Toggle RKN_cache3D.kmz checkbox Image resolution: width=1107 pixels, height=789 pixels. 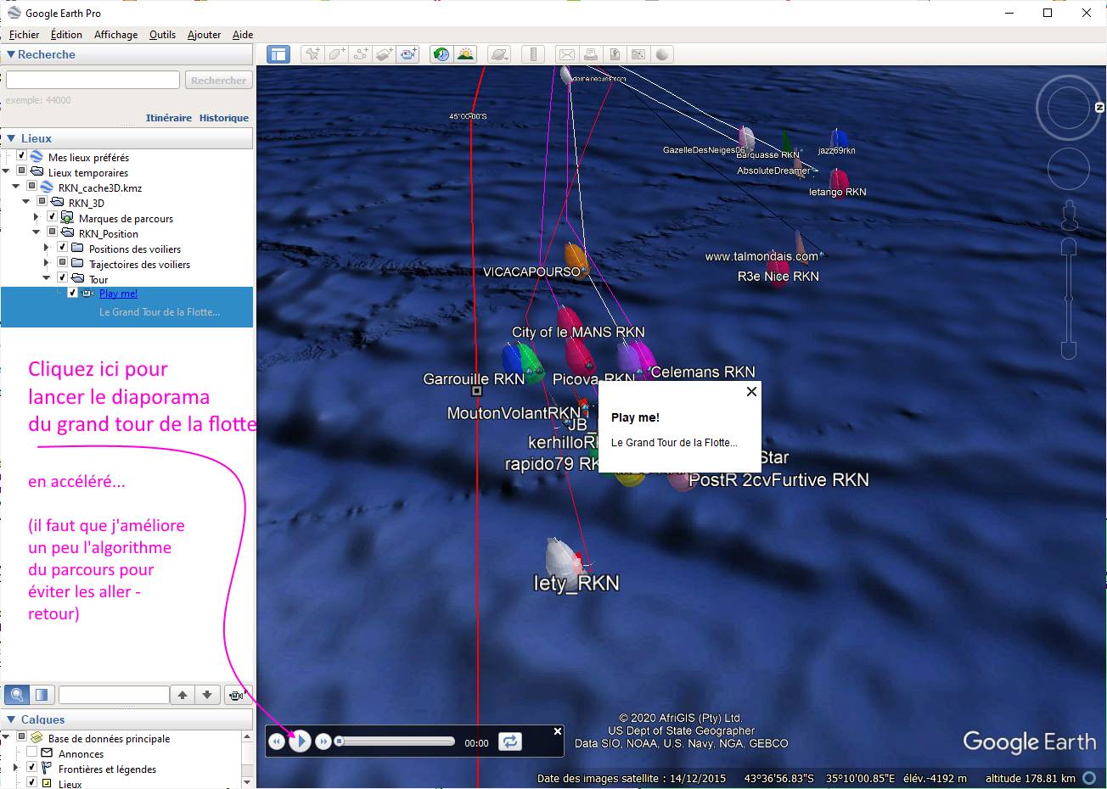[x=32, y=187]
